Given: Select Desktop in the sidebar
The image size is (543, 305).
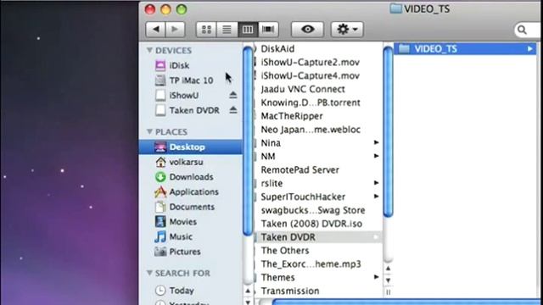Looking at the screenshot, I should tap(190, 147).
